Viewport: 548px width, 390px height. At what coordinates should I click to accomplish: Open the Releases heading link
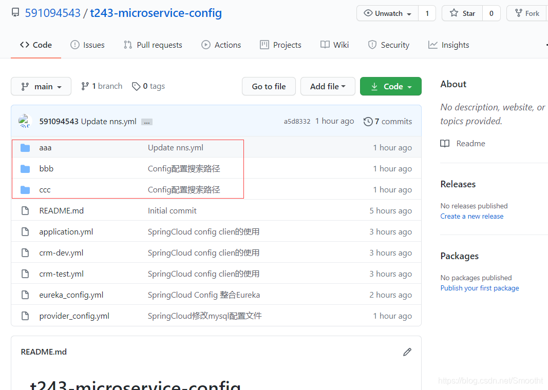[458, 184]
